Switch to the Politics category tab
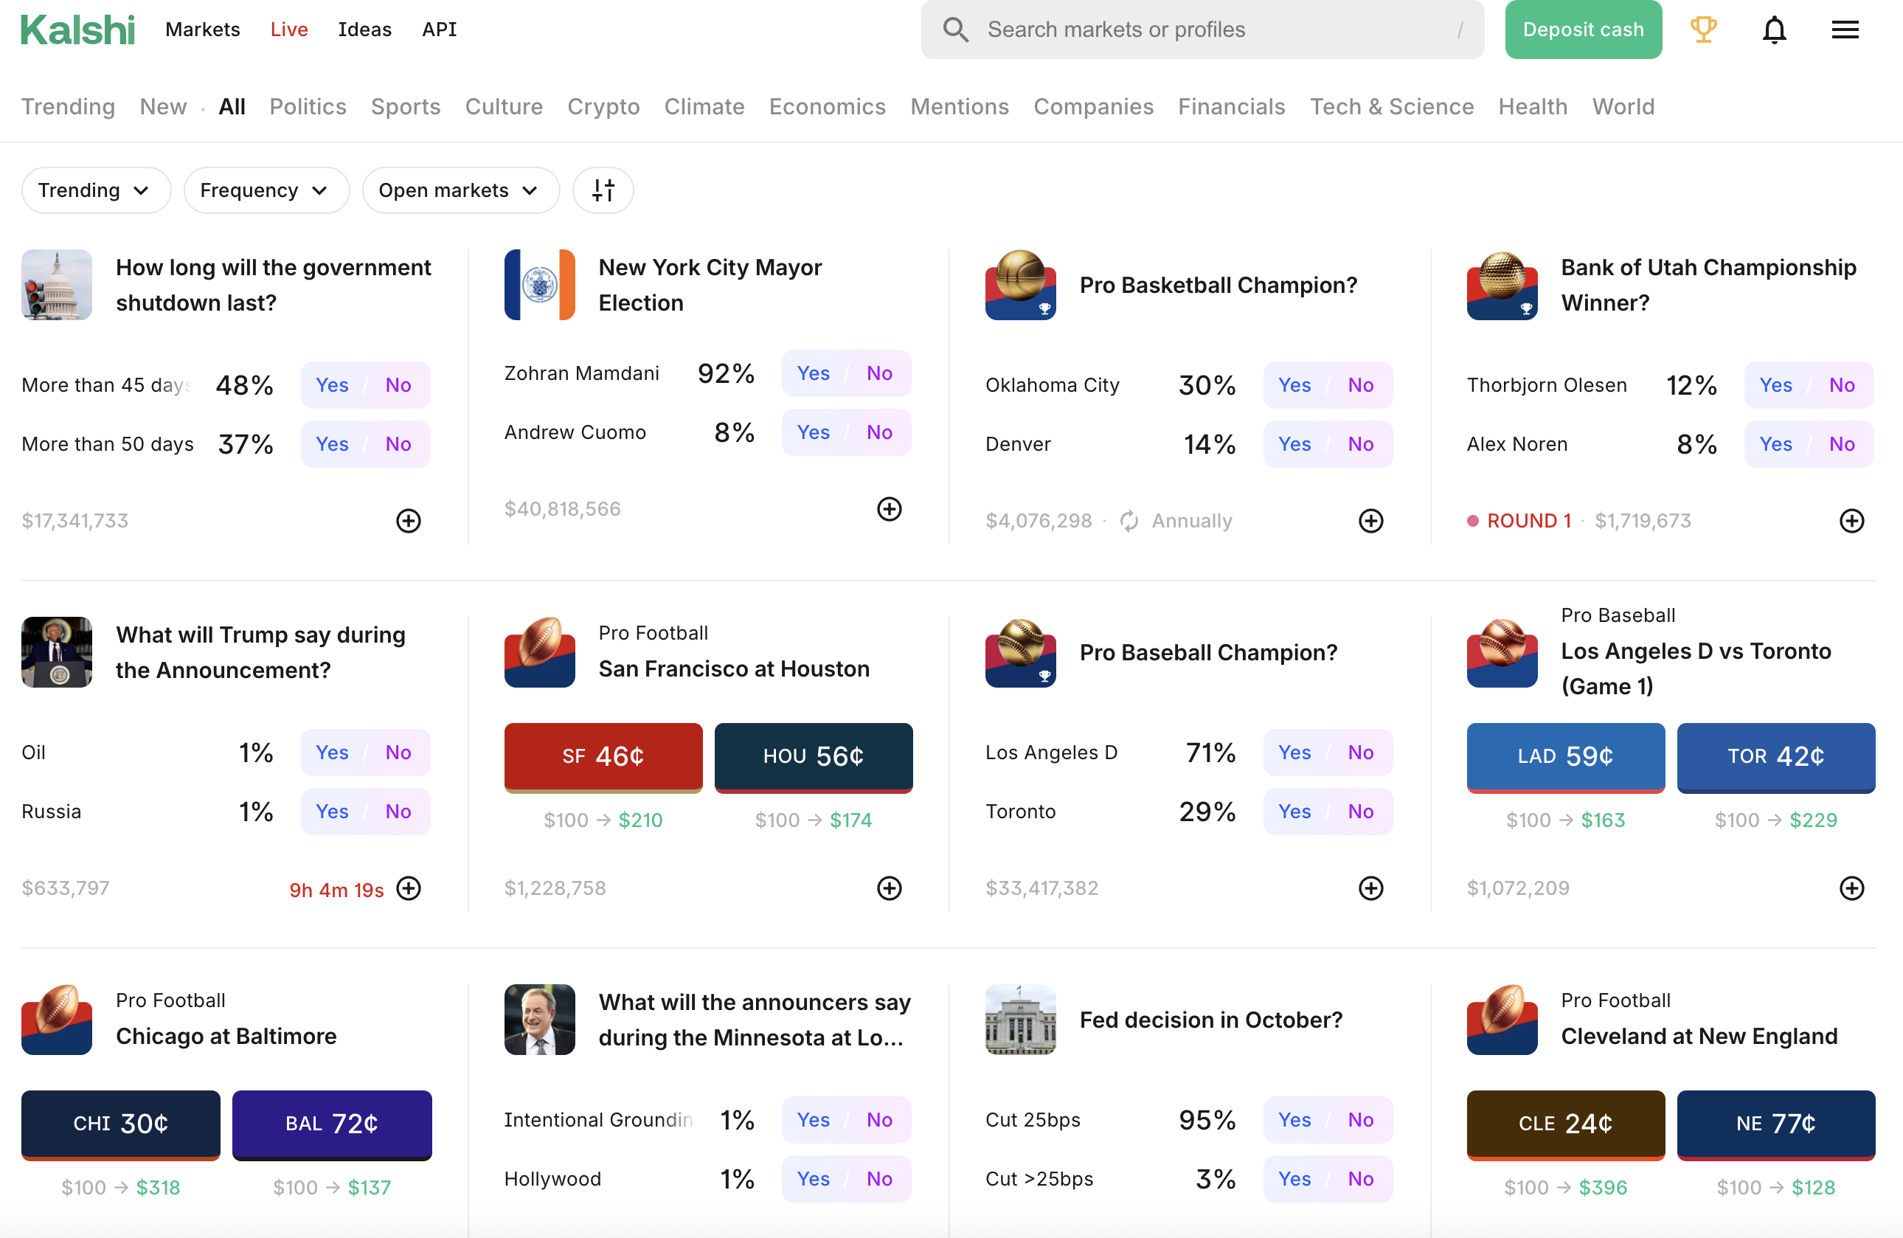This screenshot has height=1238, width=1903. [307, 106]
